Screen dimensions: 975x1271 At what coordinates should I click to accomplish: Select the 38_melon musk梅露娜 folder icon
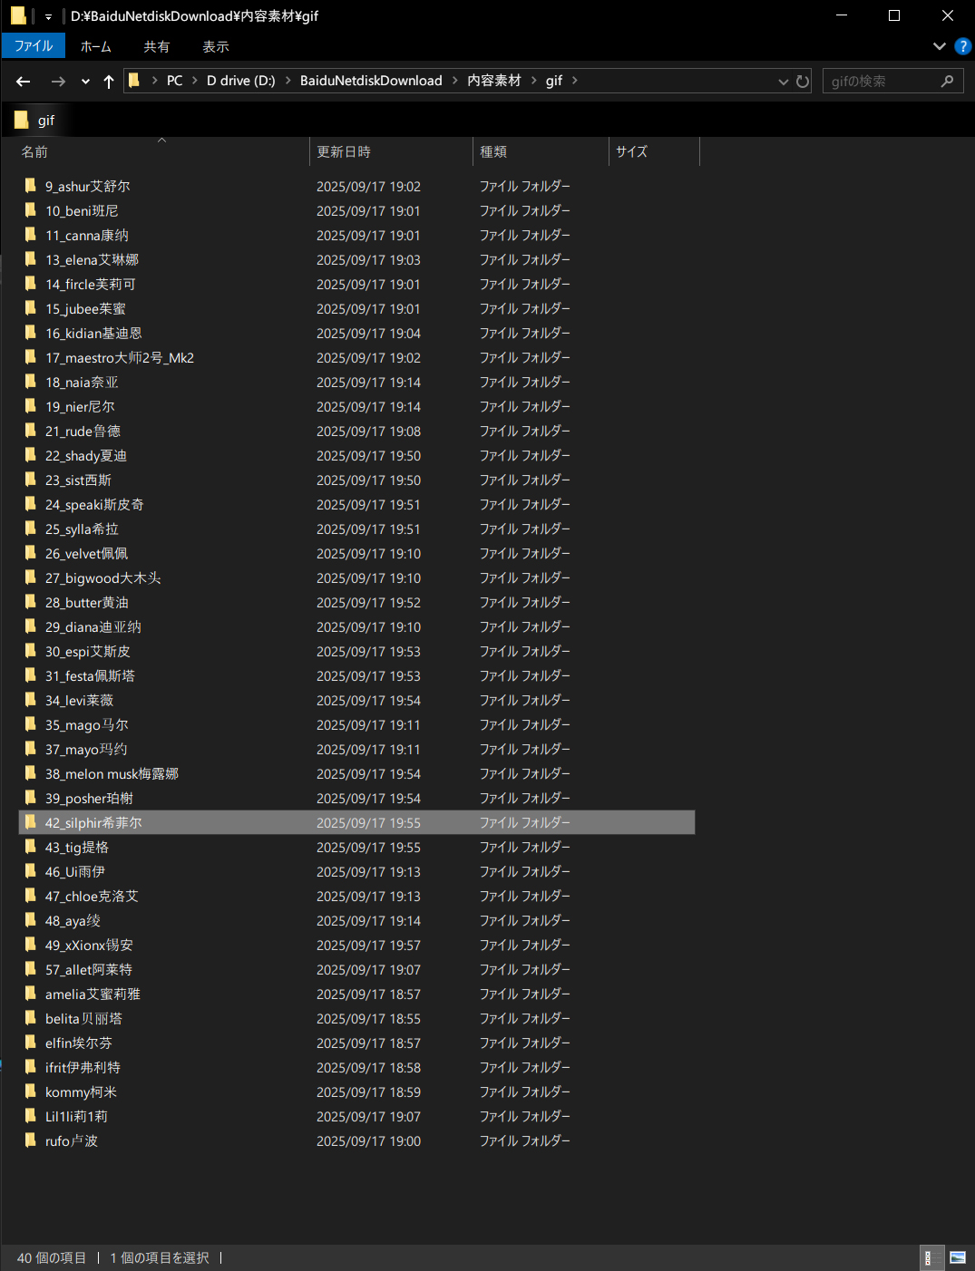pyautogui.click(x=31, y=773)
